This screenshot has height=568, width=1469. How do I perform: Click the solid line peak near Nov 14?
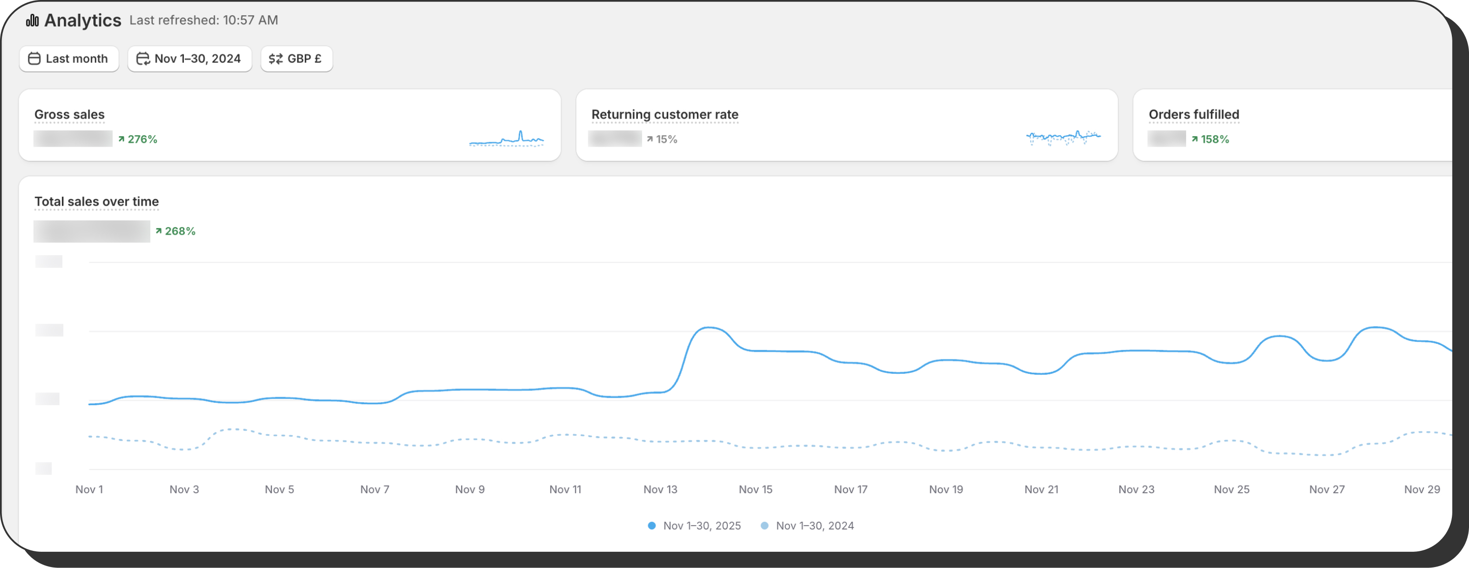(x=708, y=328)
